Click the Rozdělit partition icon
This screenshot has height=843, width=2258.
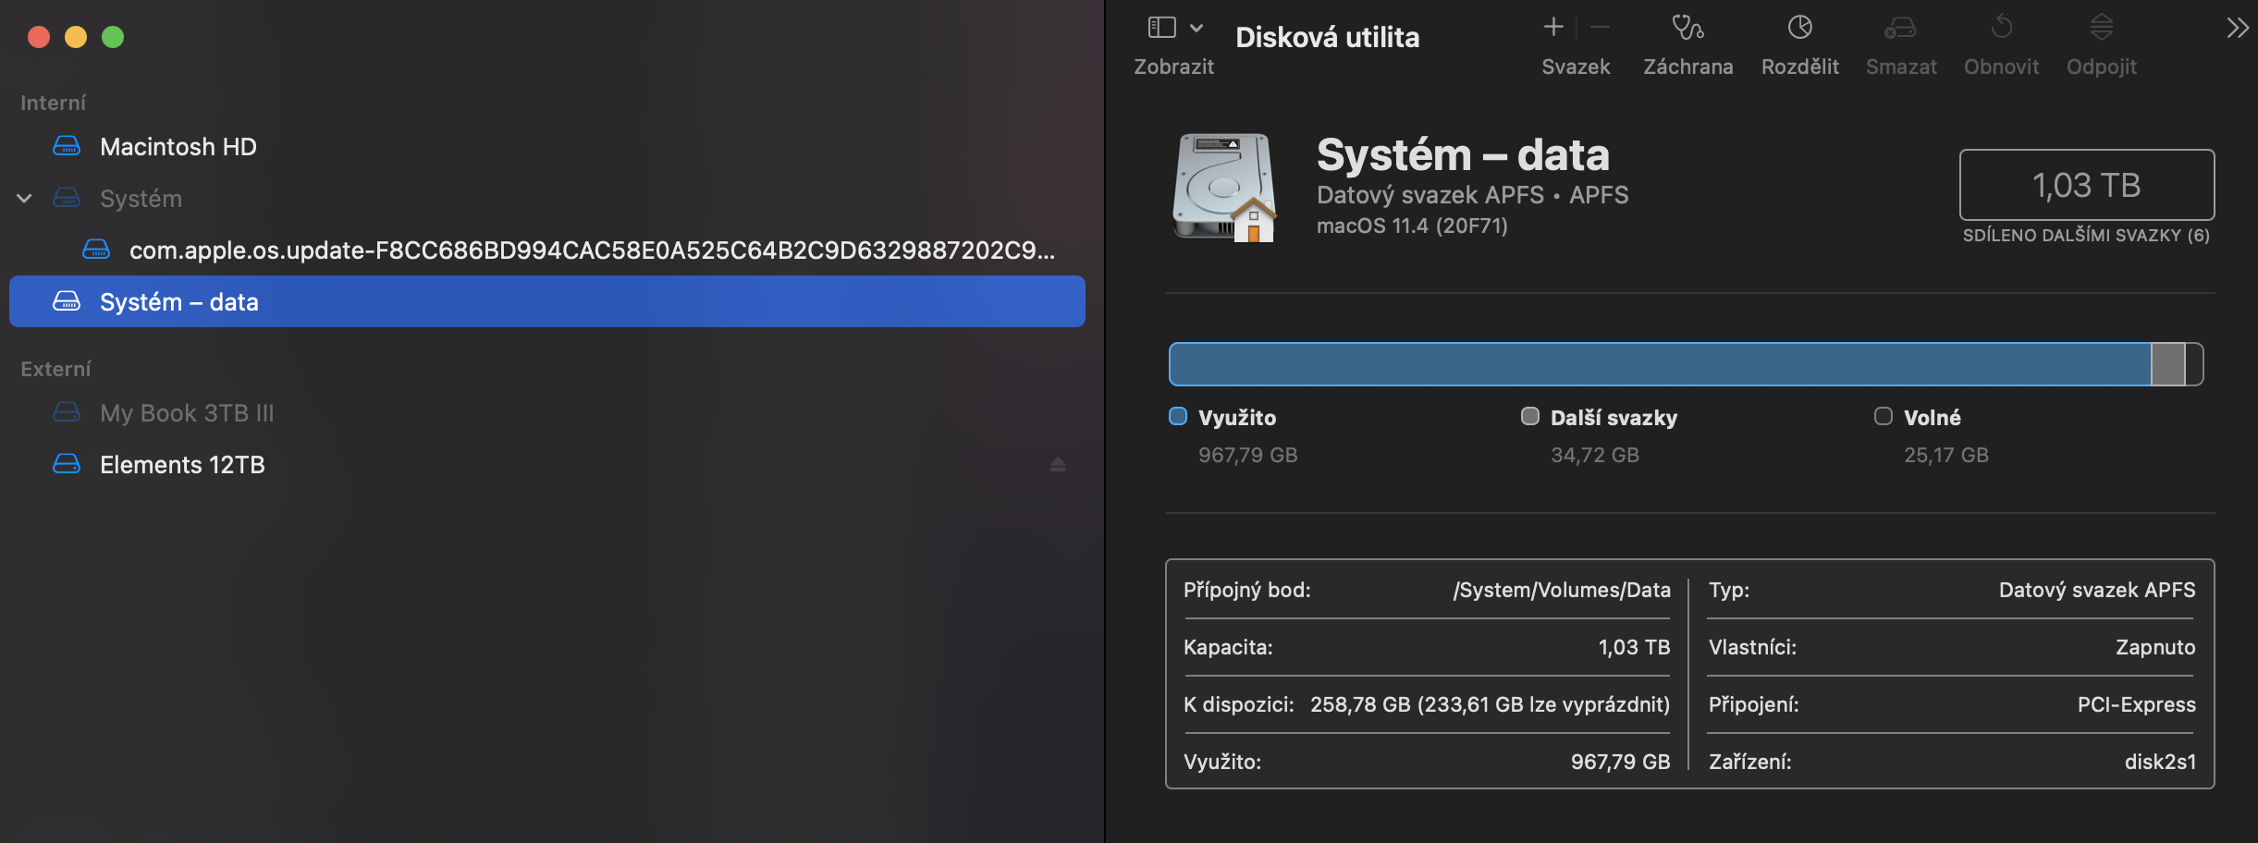1799,29
